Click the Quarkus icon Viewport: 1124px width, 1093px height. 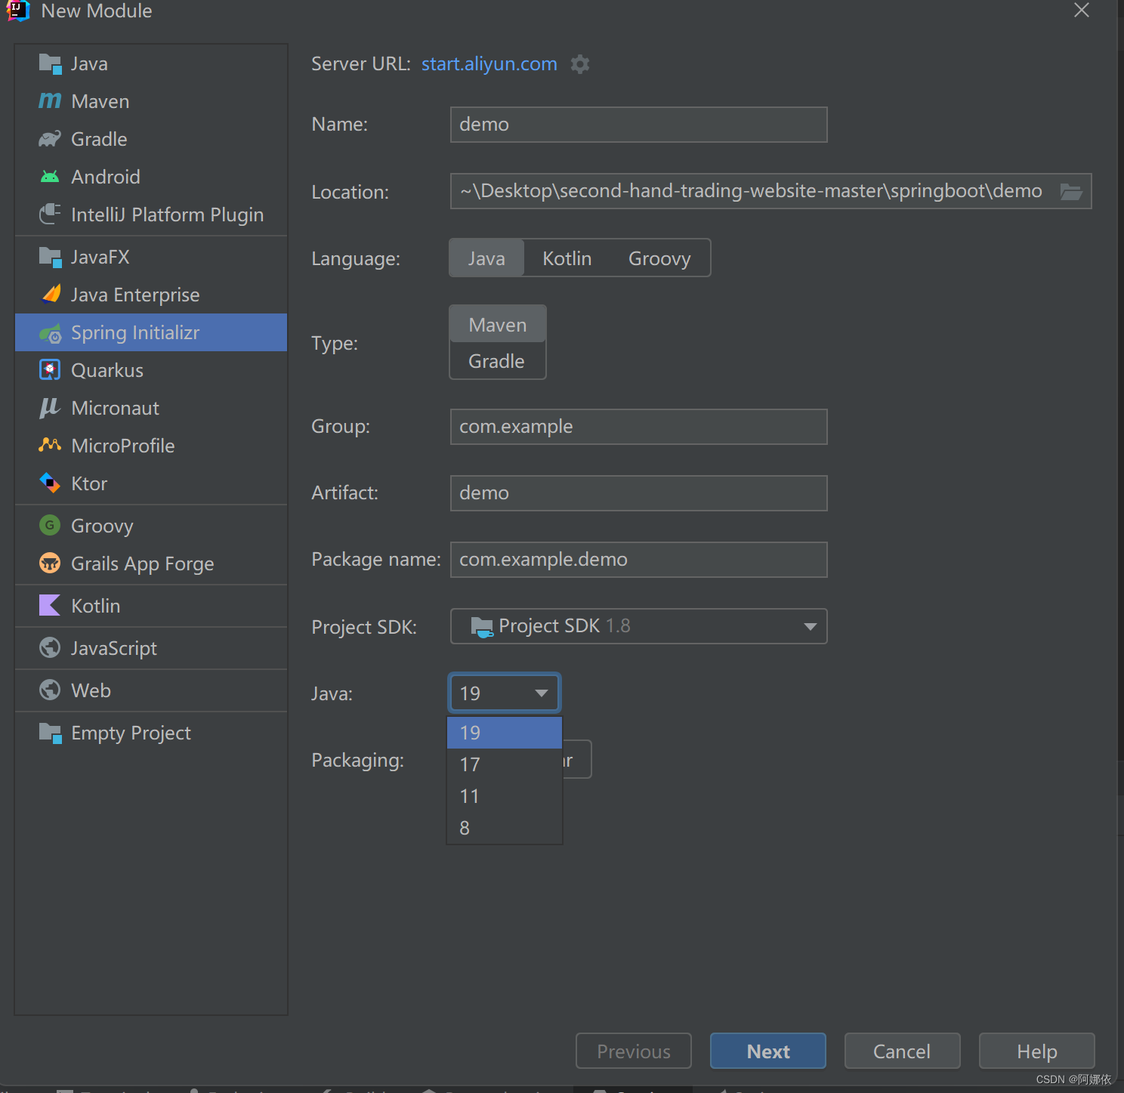click(50, 370)
